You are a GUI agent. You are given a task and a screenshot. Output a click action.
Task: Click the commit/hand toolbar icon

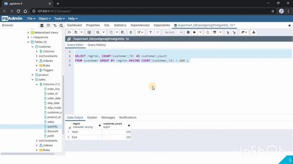pyautogui.click(x=208, y=32)
